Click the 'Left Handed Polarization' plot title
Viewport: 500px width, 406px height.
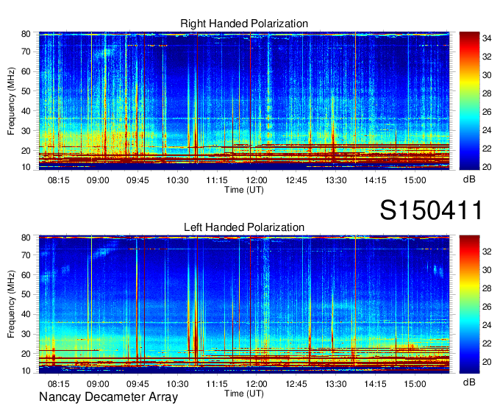pos(244,227)
